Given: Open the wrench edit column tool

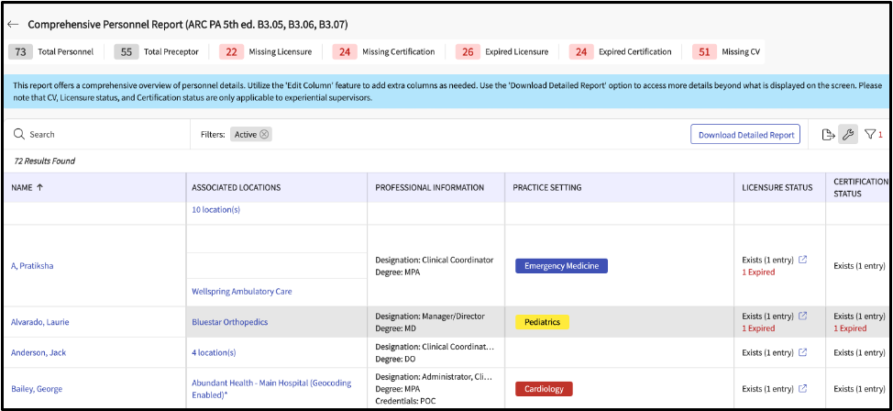Looking at the screenshot, I should pos(848,135).
